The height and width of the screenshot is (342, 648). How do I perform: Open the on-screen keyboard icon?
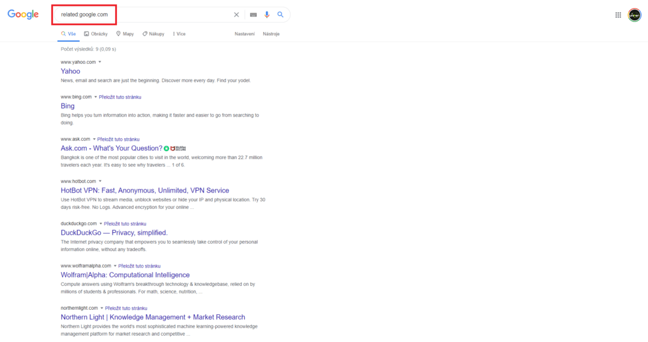pyautogui.click(x=253, y=15)
